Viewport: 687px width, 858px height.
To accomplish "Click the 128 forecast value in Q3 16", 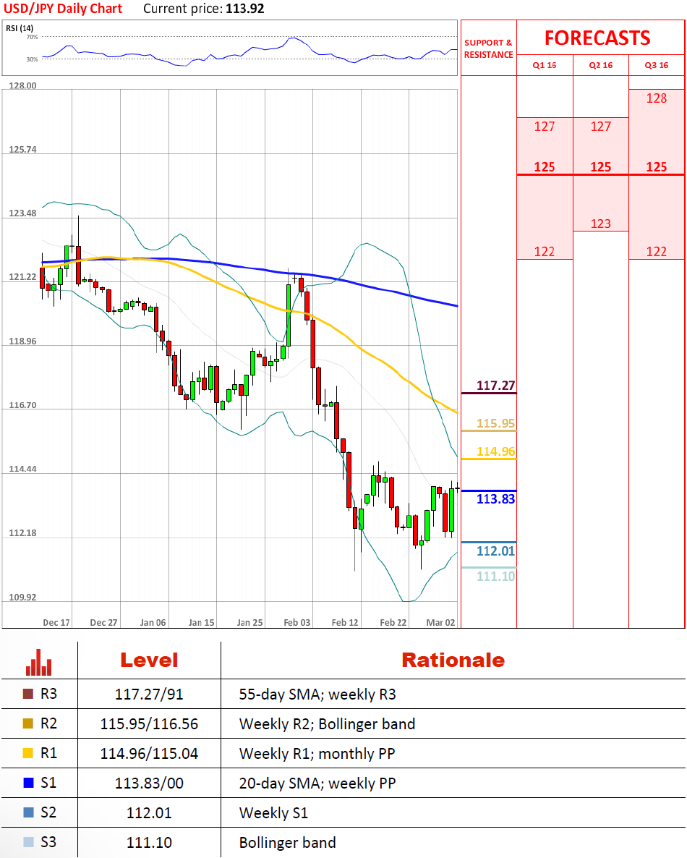I will tap(657, 98).
